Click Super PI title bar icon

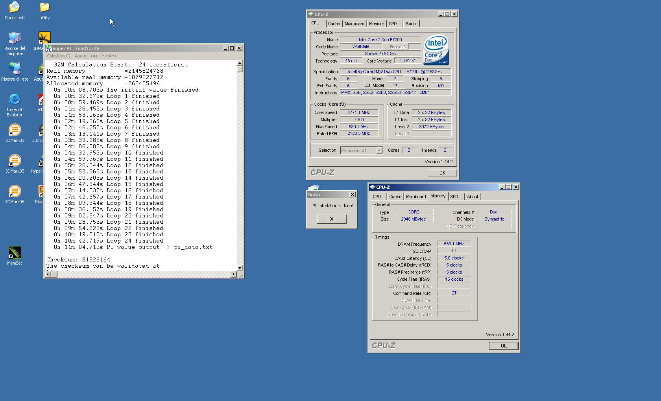[48, 48]
